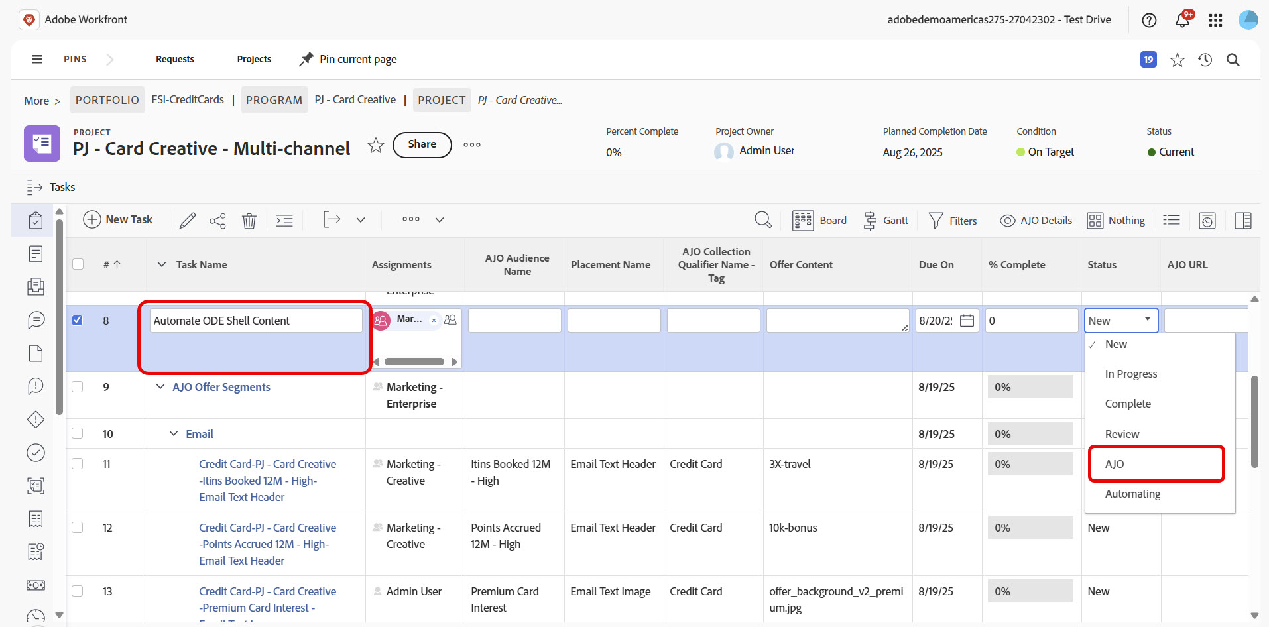Search the task list magnifier icon
The height and width of the screenshot is (627, 1269).
[x=763, y=220]
